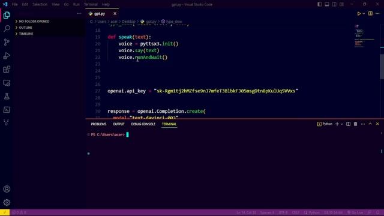This screenshot has height=216, width=384.
Task: Select the Python terminal label
Action: [x=325, y=124]
